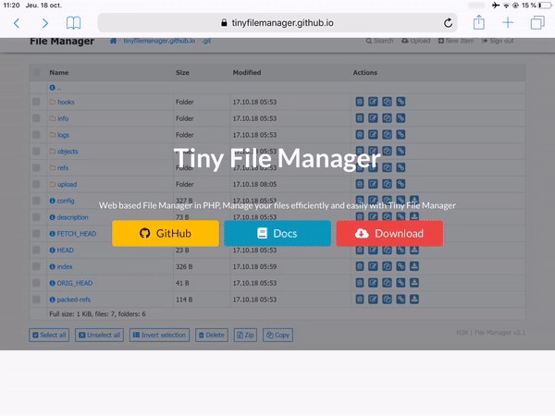Click direct link icon in logs row
The width and height of the screenshot is (555, 416).
(x=401, y=135)
